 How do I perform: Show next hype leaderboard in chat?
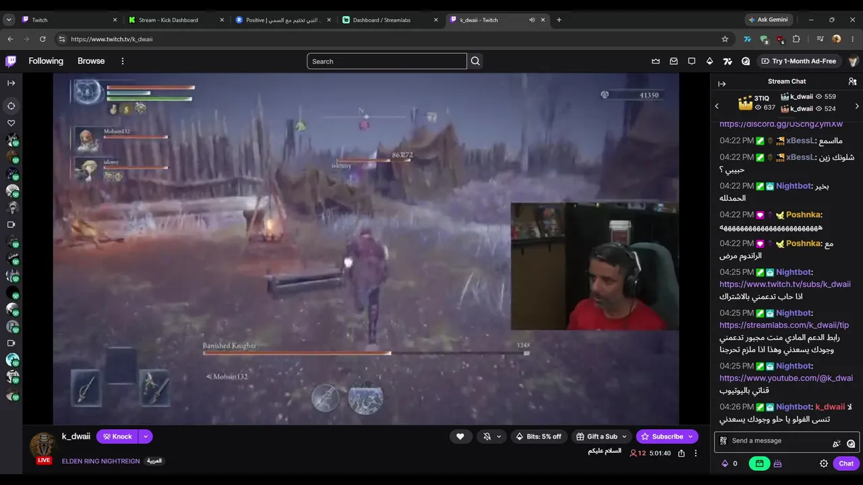point(857,106)
